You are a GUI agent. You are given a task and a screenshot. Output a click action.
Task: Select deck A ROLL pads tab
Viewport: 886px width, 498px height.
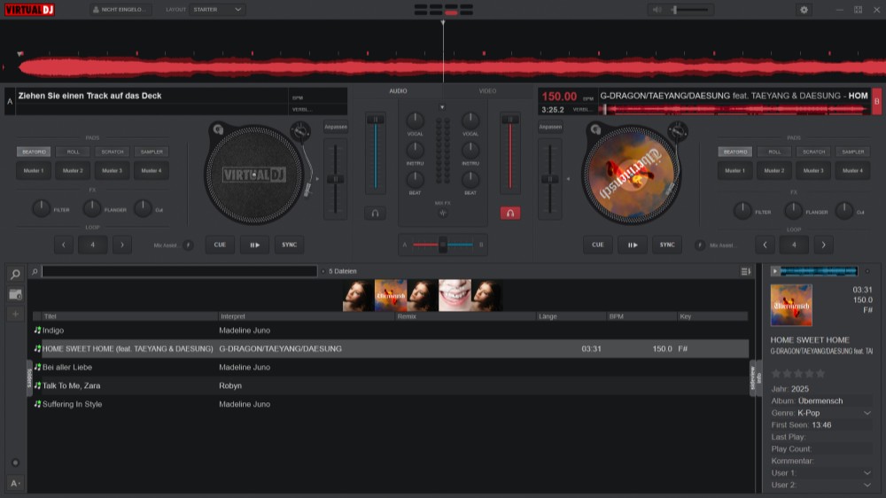point(73,152)
